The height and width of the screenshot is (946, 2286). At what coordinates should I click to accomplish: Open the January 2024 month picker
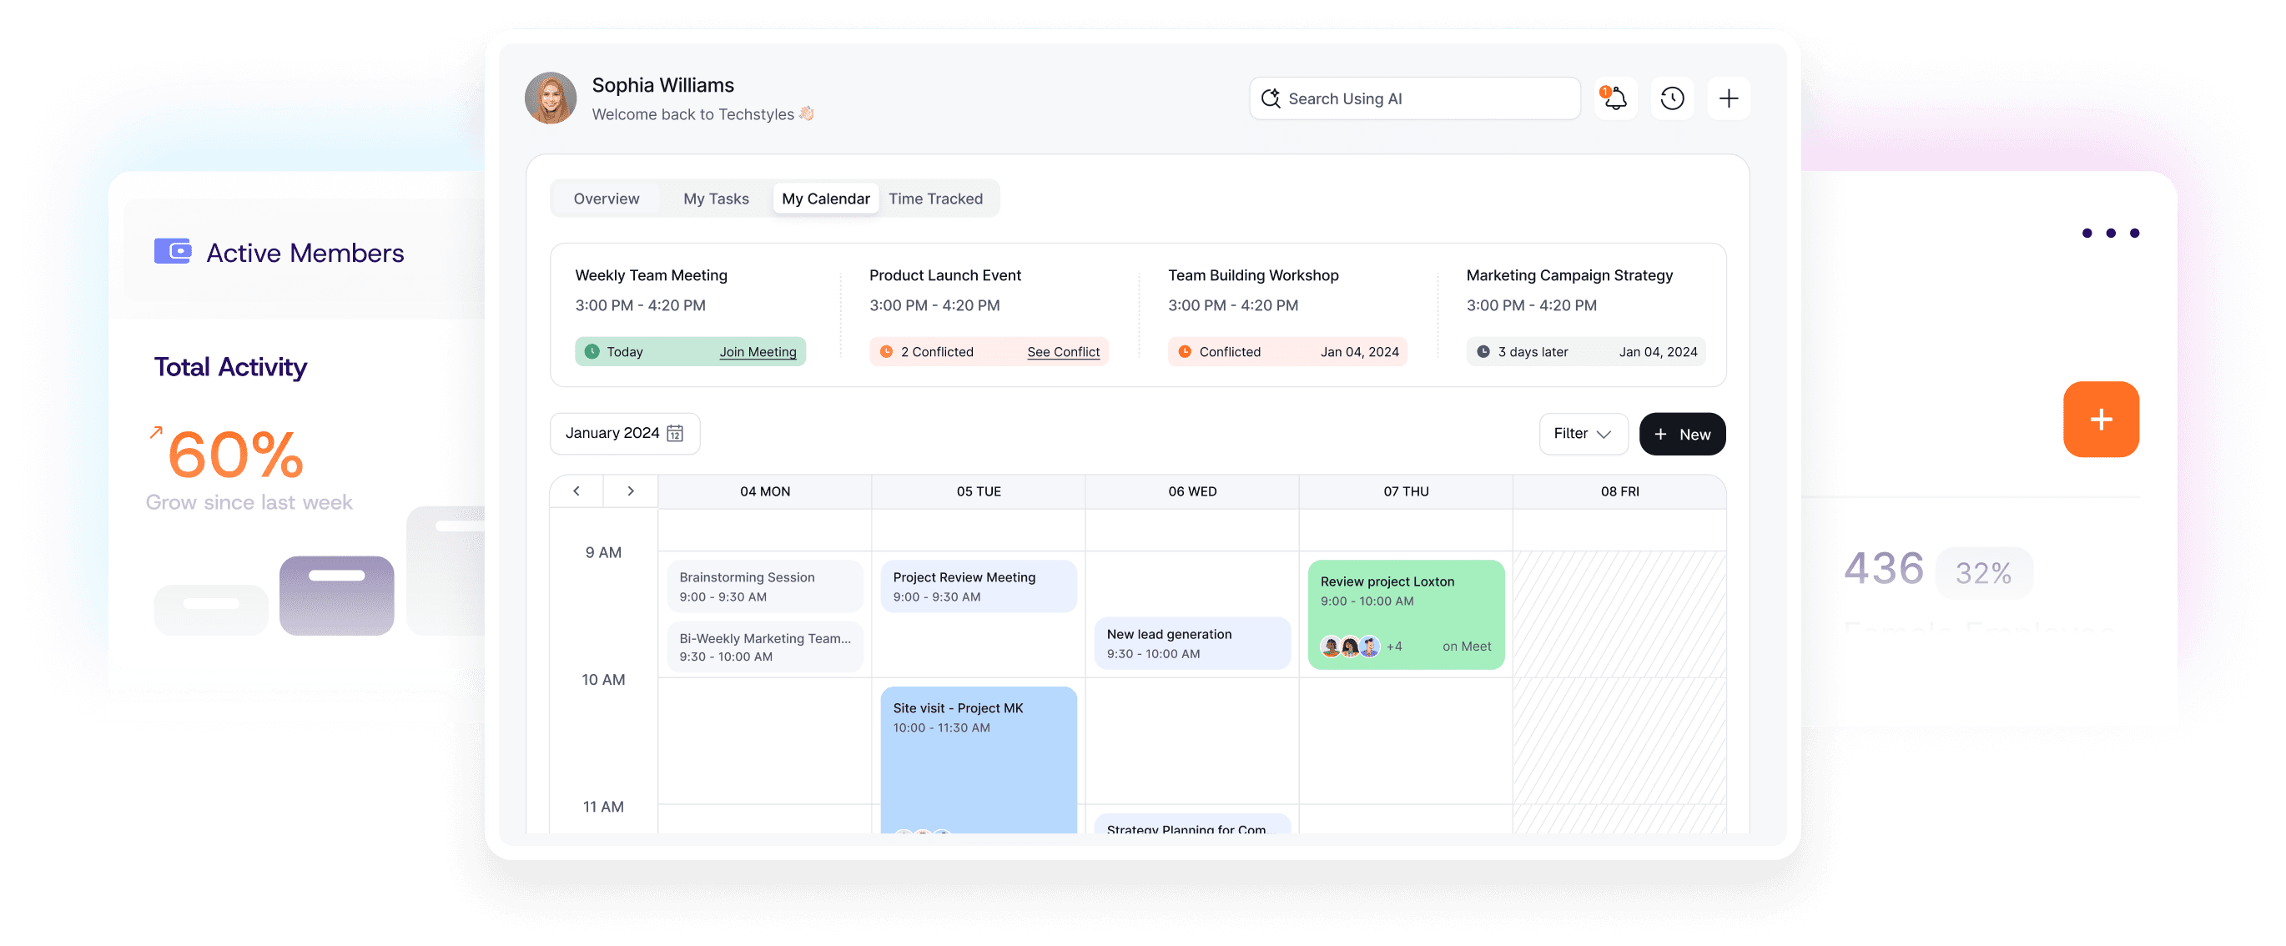click(625, 433)
